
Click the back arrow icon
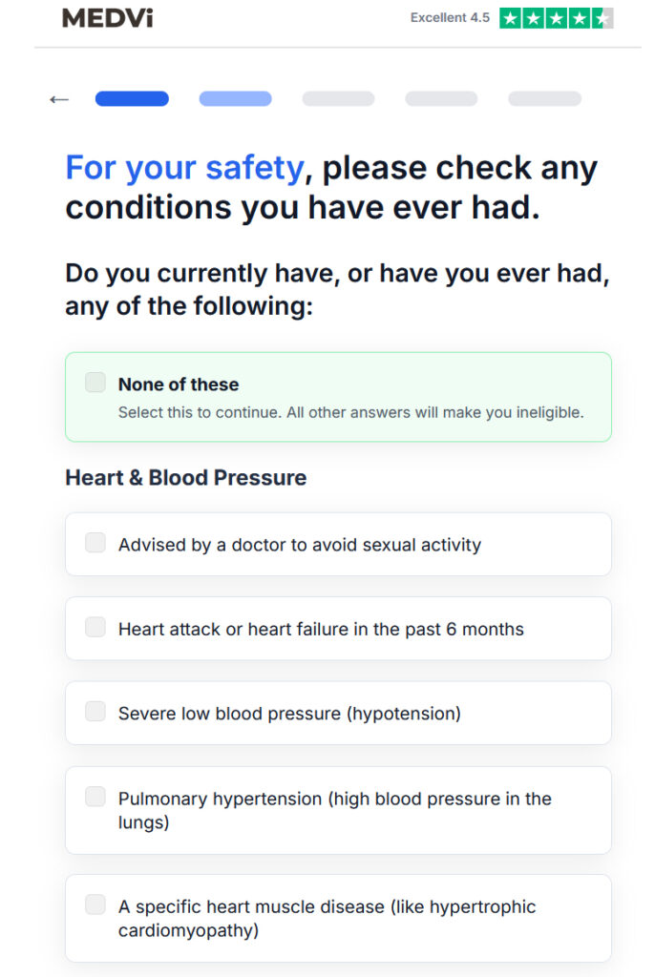click(59, 99)
